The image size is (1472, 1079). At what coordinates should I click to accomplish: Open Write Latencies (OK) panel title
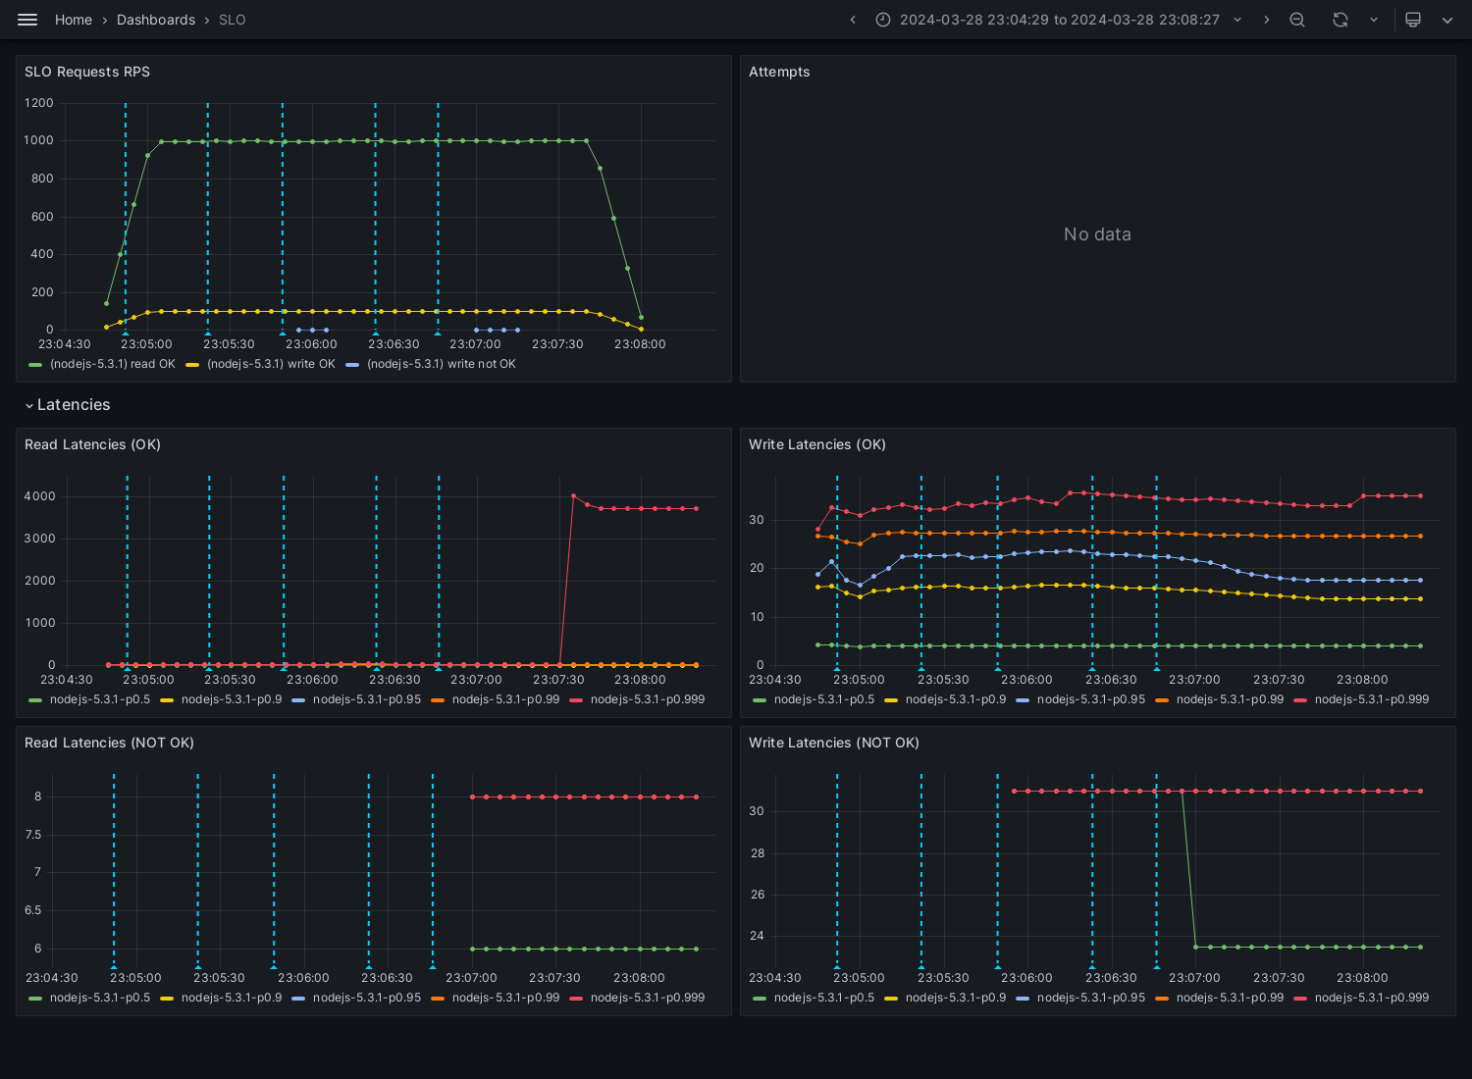(817, 444)
